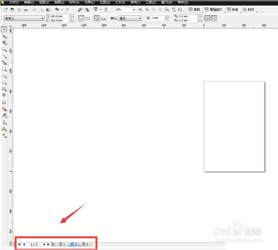Click the 增强插件 button
Screen dimensions: 278x250
[213, 10]
